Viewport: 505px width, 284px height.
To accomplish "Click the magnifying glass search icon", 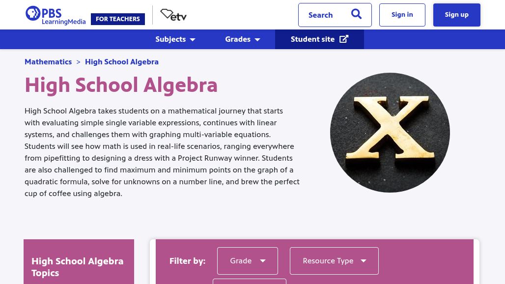I will (356, 14).
